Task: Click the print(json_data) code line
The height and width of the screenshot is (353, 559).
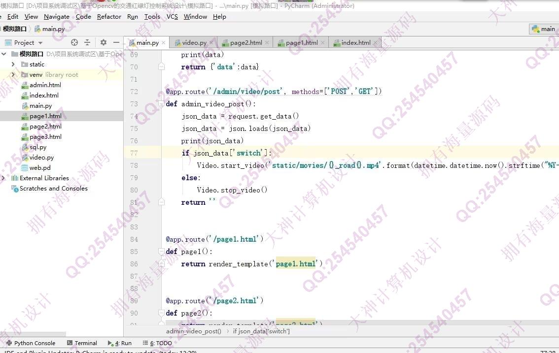Action: [x=212, y=141]
